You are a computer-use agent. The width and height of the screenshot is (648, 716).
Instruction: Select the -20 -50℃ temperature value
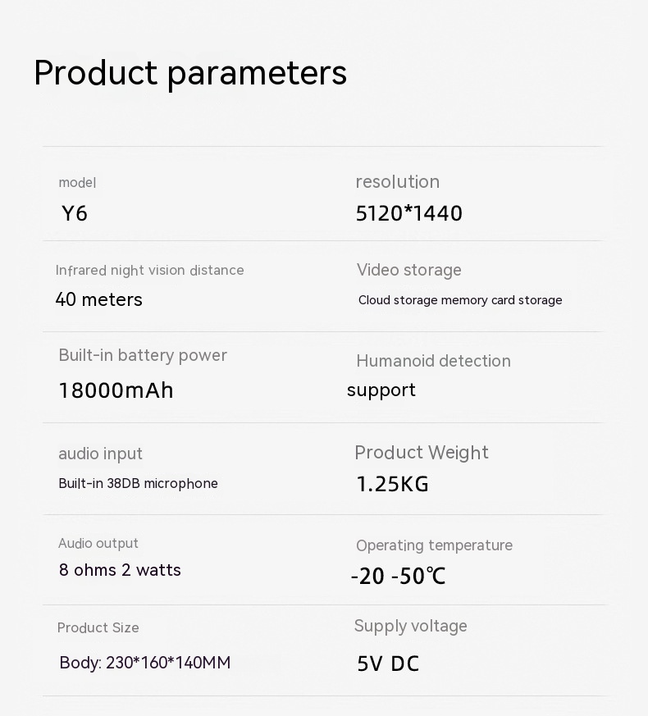[x=398, y=577]
